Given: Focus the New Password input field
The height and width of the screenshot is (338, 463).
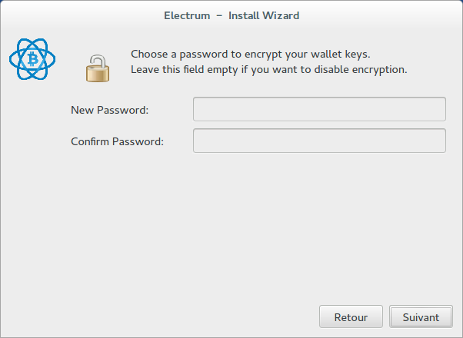Looking at the screenshot, I should tap(319, 110).
